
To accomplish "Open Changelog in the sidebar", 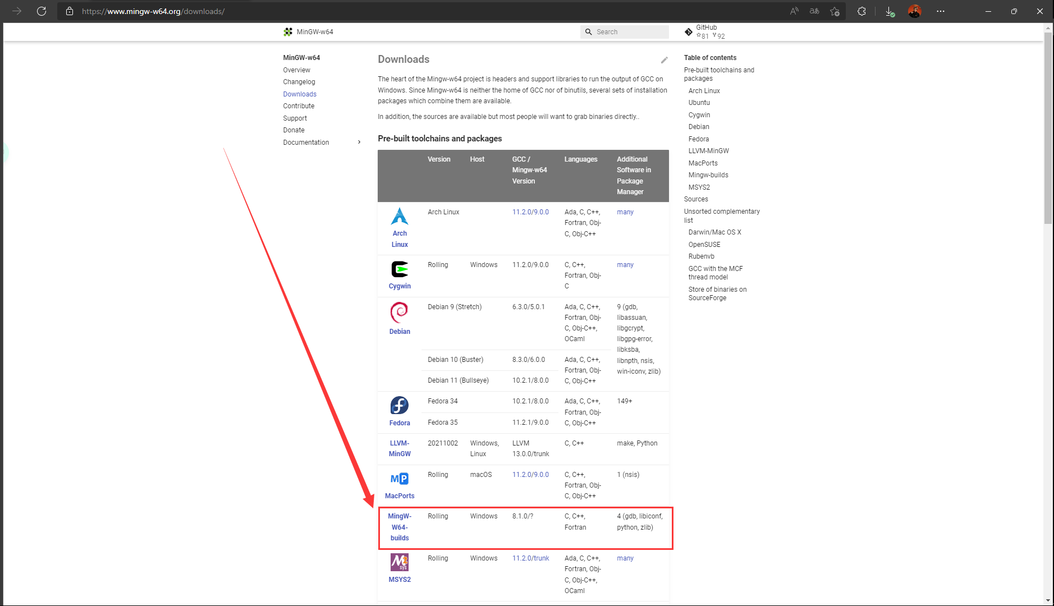I will point(299,82).
